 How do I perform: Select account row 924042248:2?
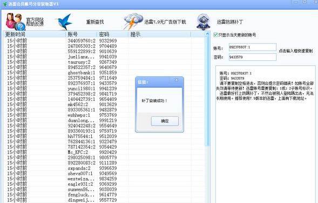104,125
